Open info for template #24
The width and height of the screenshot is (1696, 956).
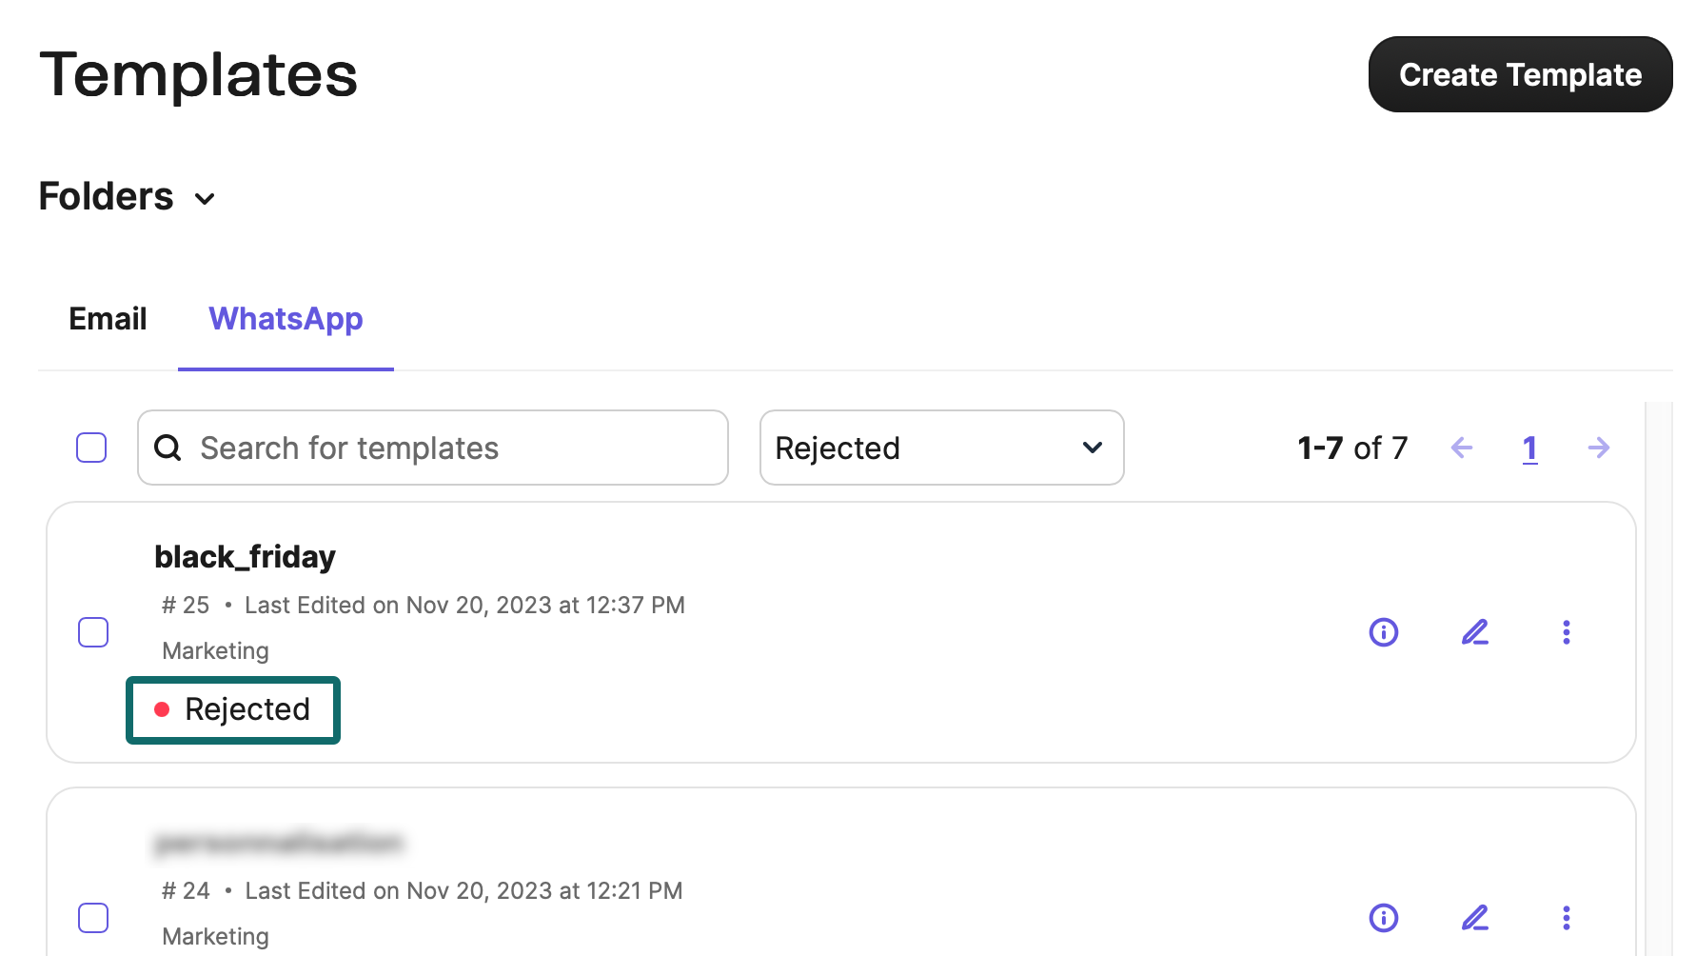click(1383, 918)
